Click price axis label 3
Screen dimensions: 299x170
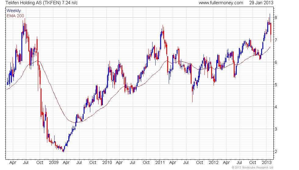pos(276,129)
